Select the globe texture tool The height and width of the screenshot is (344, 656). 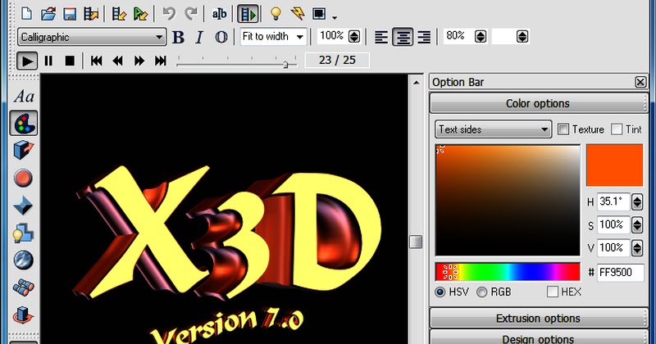(23, 260)
